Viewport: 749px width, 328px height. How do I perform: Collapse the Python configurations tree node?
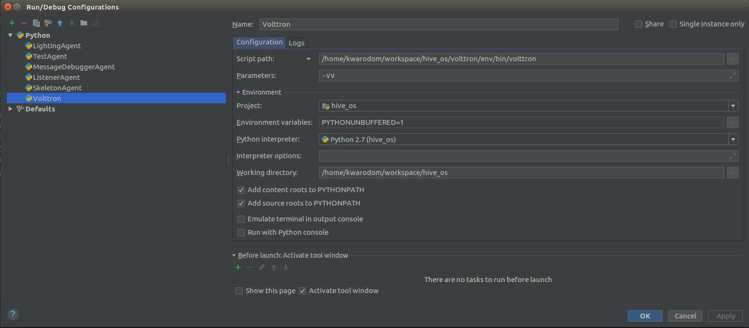[11, 35]
